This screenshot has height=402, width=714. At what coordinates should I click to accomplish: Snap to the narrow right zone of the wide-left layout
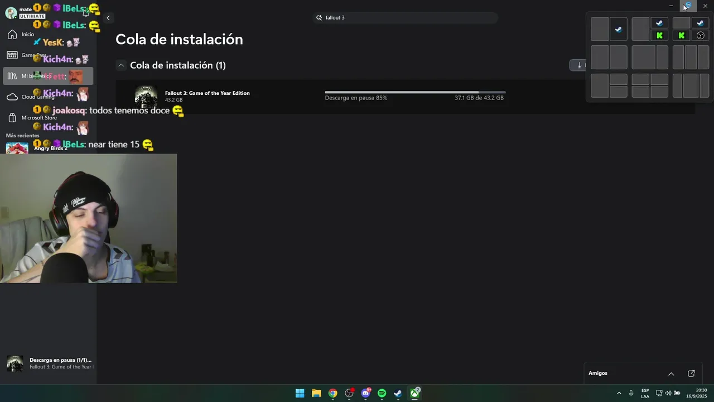pyautogui.click(x=662, y=58)
